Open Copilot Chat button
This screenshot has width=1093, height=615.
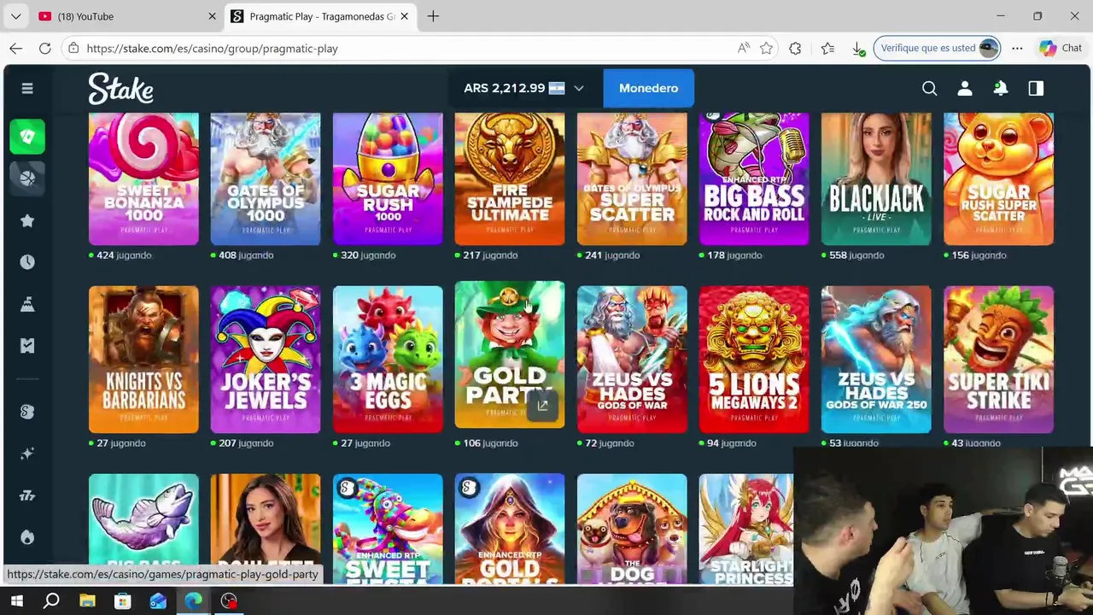[1061, 49]
